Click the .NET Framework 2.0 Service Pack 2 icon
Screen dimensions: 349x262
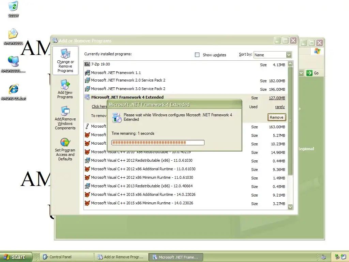click(x=87, y=80)
